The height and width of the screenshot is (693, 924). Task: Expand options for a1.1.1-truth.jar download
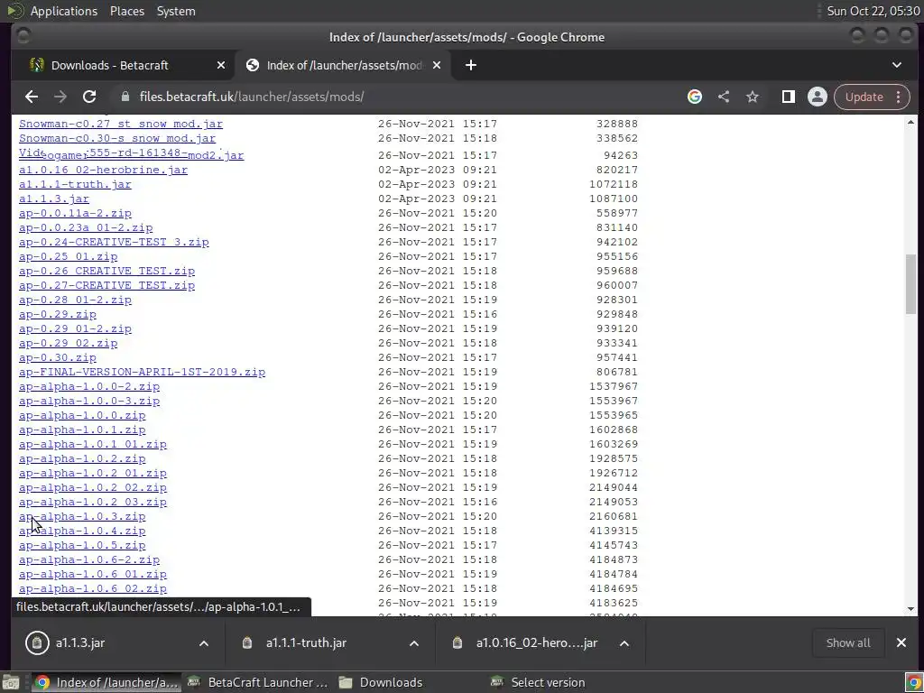[x=414, y=642]
